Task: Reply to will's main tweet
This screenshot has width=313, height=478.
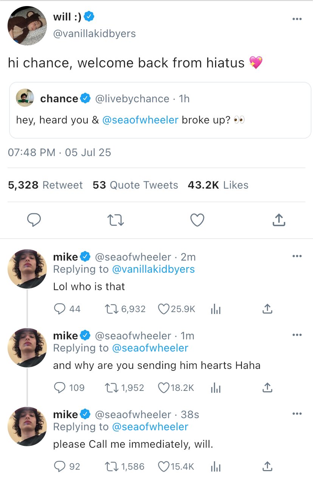Action: [x=34, y=220]
